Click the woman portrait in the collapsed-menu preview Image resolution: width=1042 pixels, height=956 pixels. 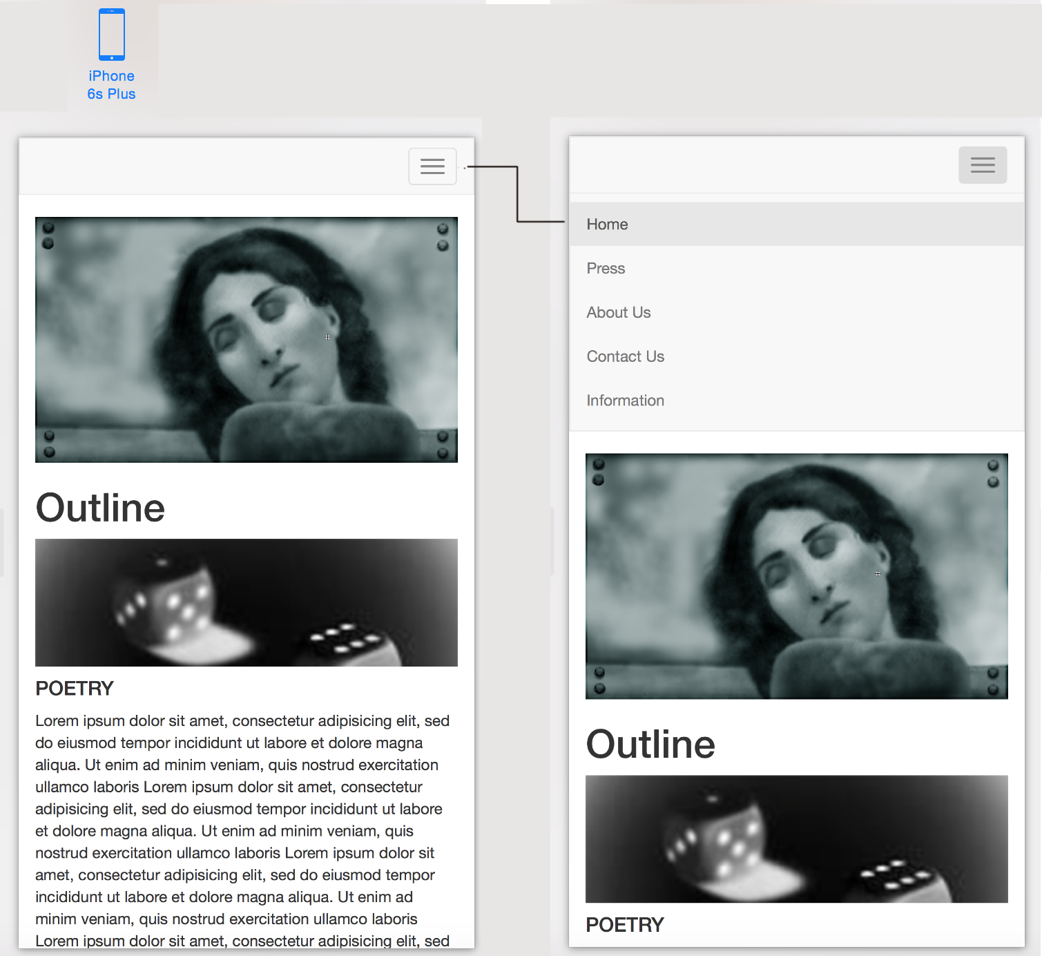(247, 340)
